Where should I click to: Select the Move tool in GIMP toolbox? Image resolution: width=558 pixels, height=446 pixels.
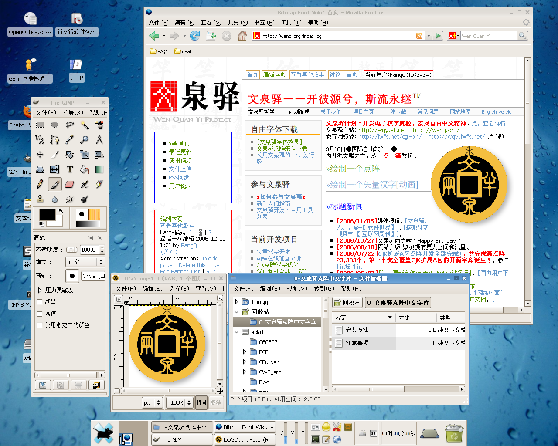point(40,155)
